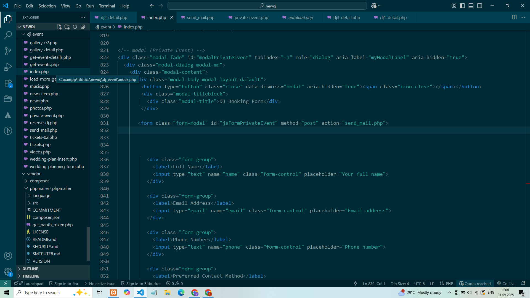Open the Extensions view

tap(8, 83)
